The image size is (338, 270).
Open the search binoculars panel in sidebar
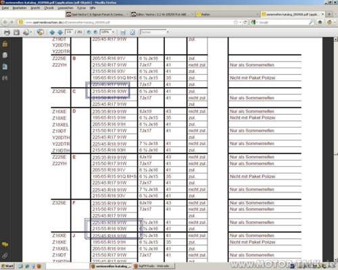5,78
